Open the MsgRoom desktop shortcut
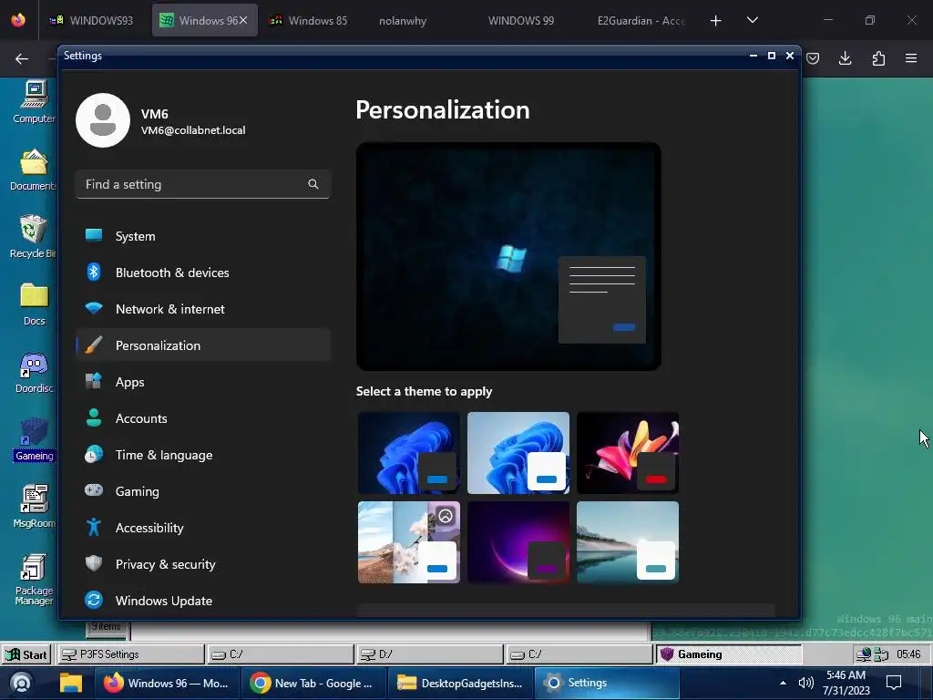The height and width of the screenshot is (700, 933). point(34,507)
